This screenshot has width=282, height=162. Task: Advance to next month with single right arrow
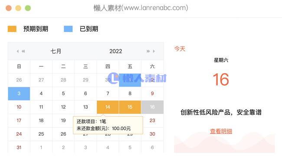[154, 51]
